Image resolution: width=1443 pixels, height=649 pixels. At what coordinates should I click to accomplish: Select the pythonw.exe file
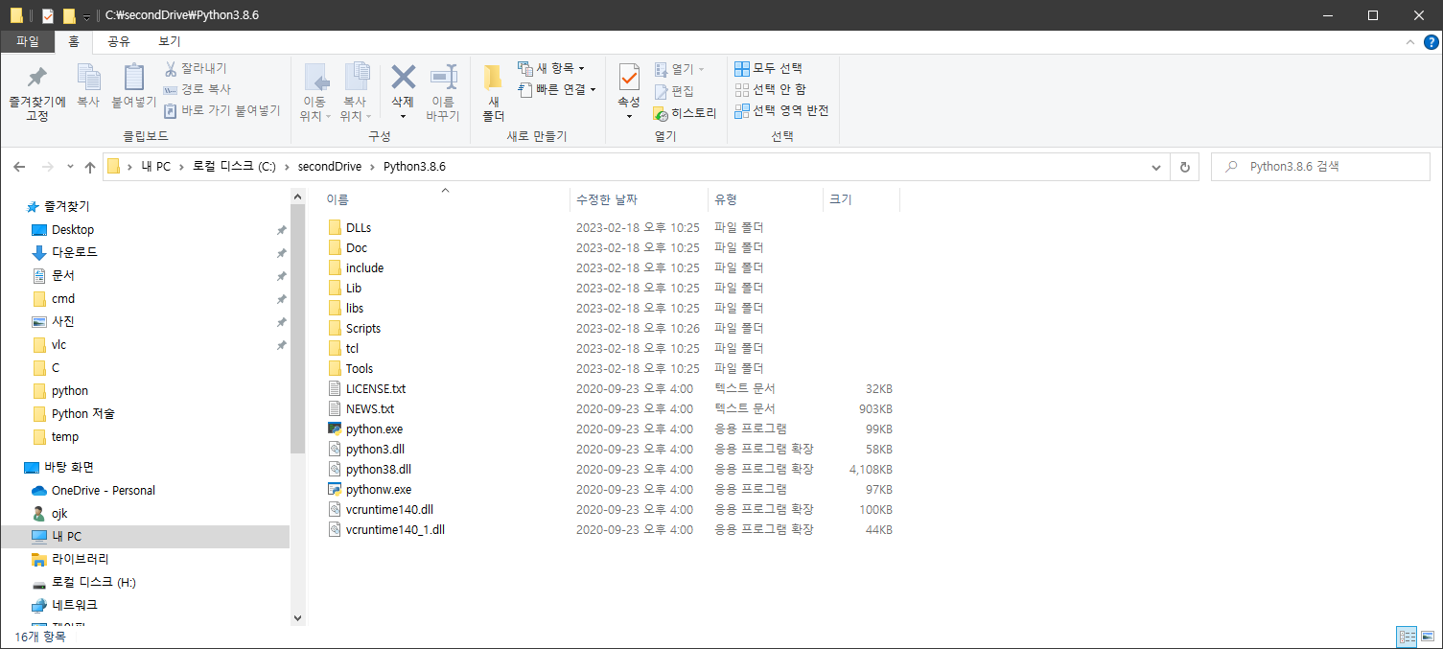[378, 489]
